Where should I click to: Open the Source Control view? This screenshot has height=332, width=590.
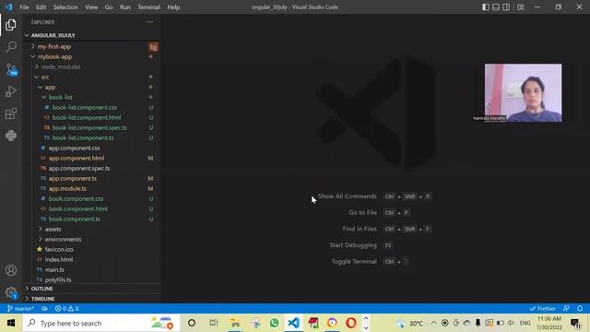(x=11, y=69)
